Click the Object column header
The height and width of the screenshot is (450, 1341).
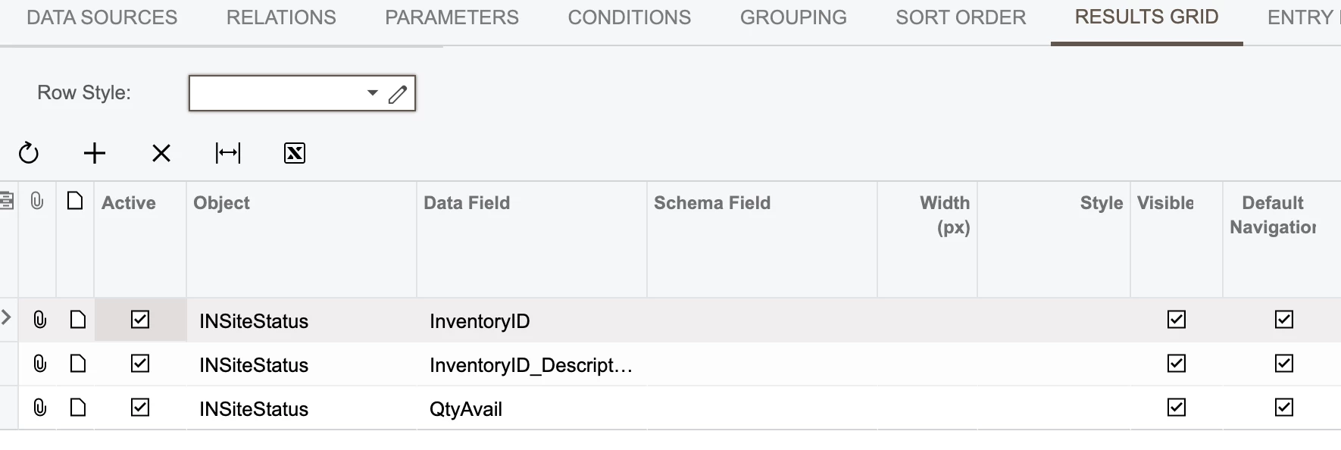tap(221, 203)
